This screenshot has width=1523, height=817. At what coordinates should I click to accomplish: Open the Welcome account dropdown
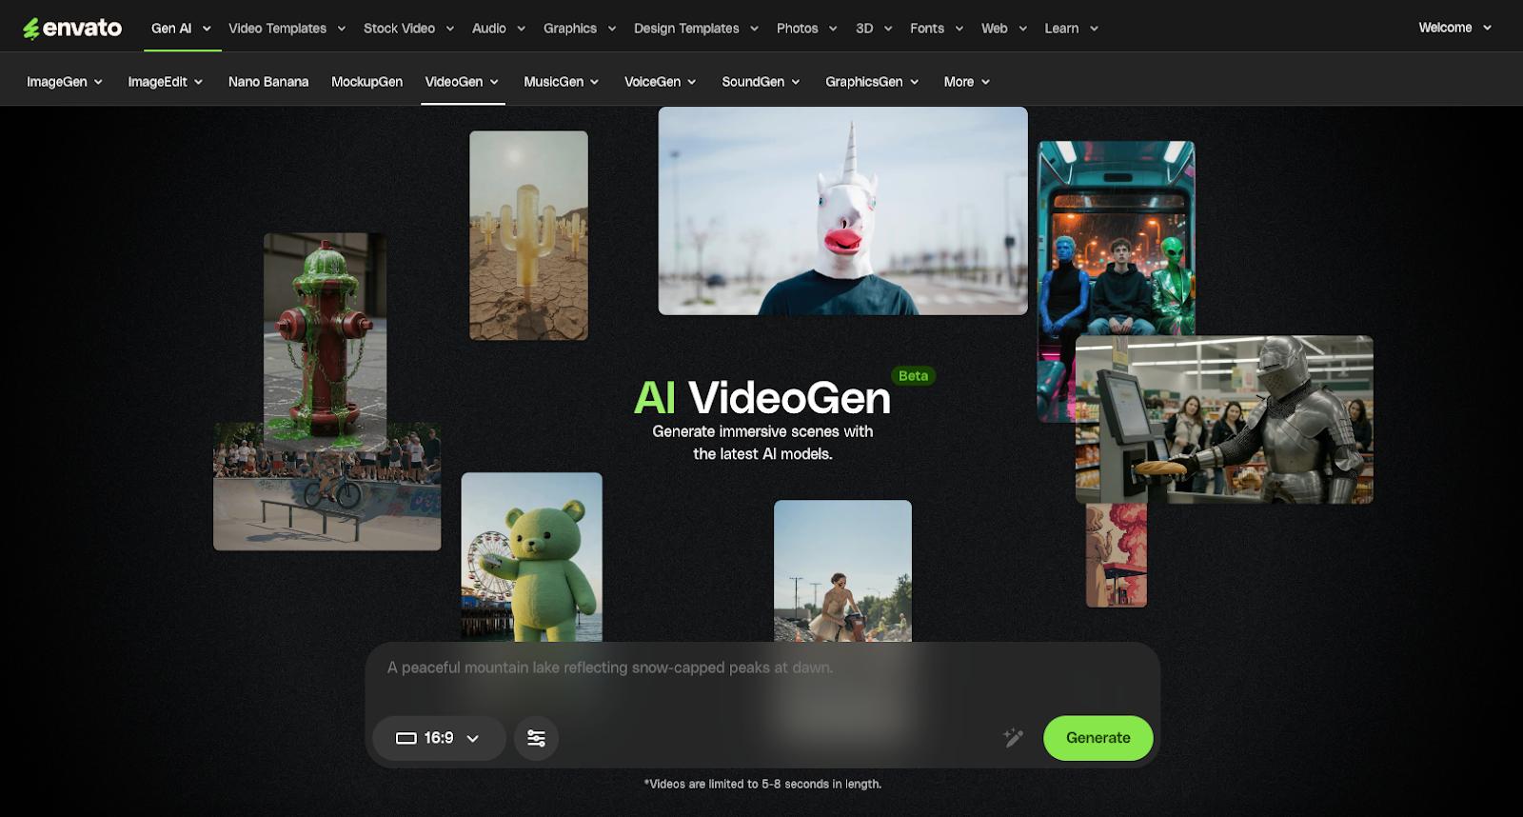click(x=1455, y=28)
